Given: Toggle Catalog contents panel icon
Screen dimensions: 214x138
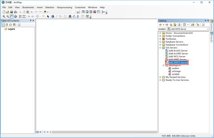Looking at the screenshot, I should [198, 25].
